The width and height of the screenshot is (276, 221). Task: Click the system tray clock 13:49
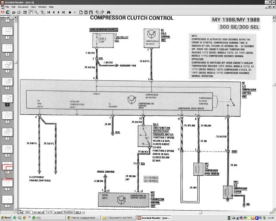pos(270,218)
